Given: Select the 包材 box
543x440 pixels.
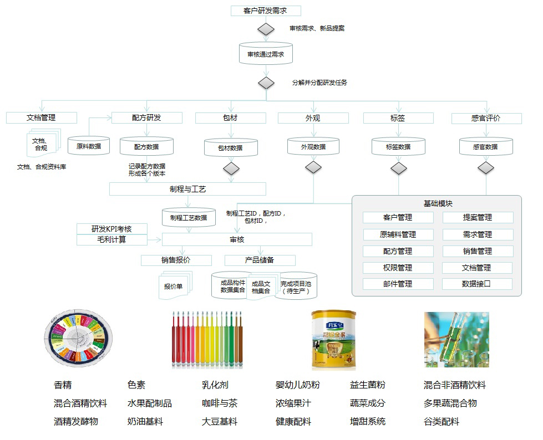Looking at the screenshot, I should coord(231,118).
